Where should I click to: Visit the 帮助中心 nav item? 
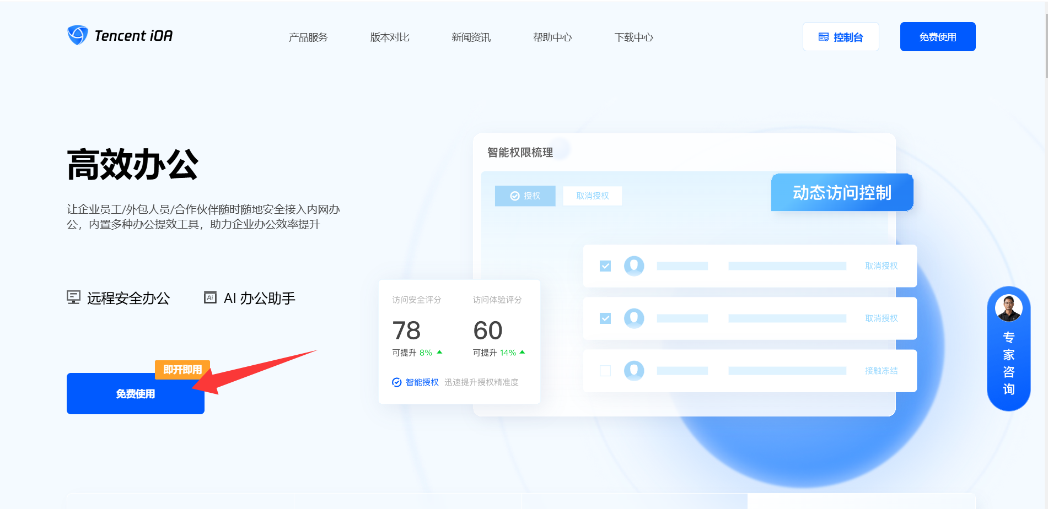(x=552, y=37)
